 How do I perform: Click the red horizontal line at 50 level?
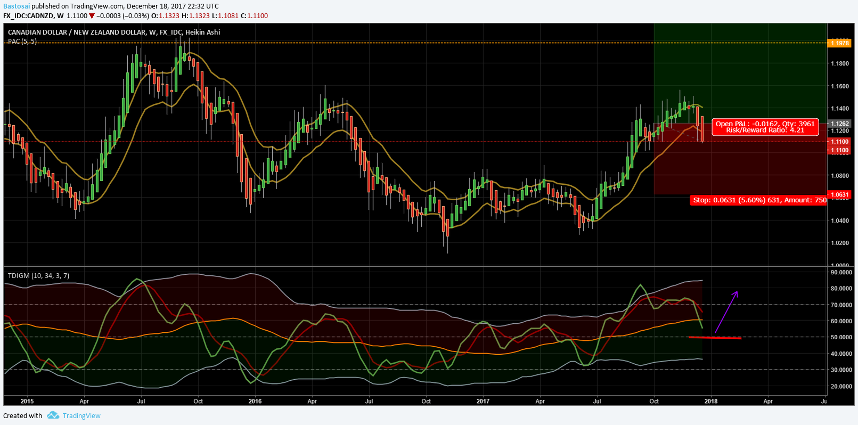click(x=715, y=338)
